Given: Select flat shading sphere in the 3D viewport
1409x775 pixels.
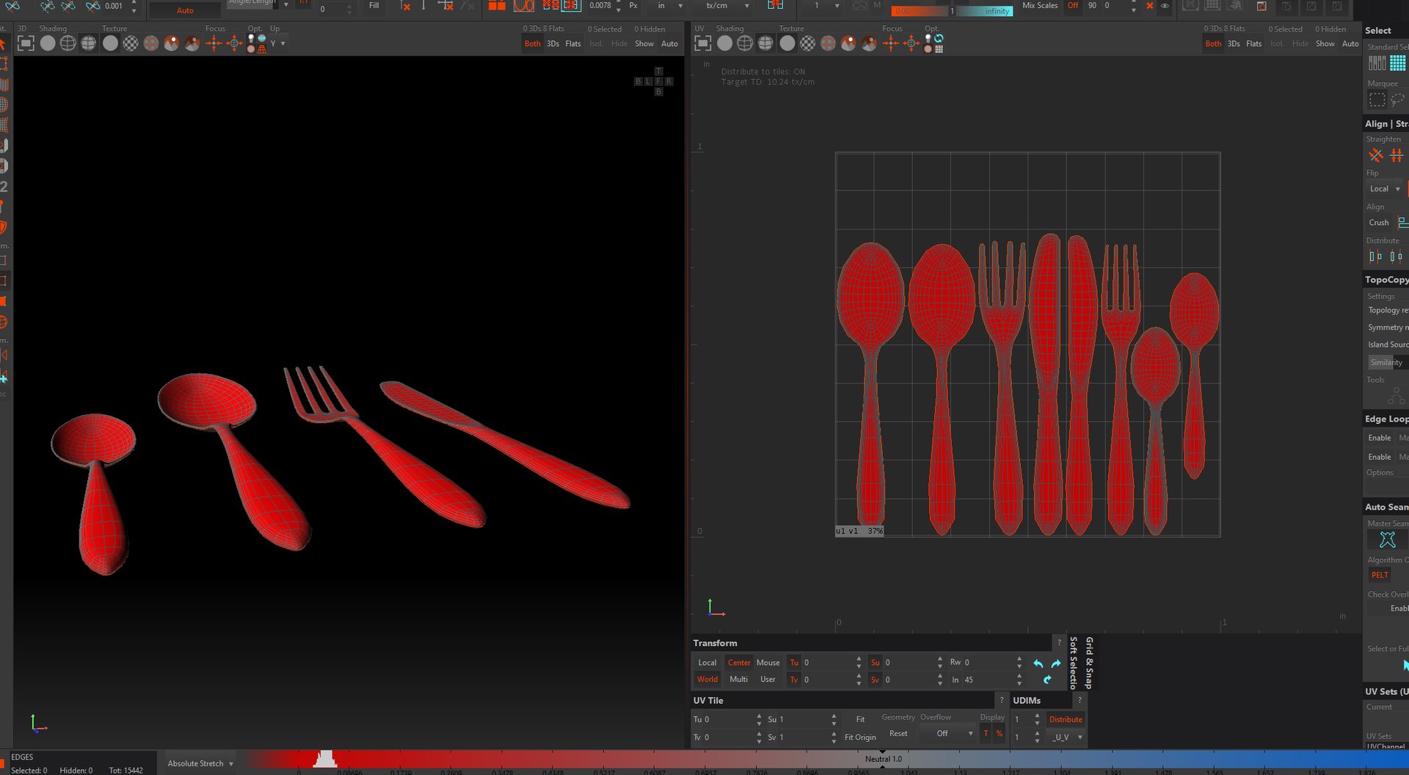Looking at the screenshot, I should click(x=48, y=43).
